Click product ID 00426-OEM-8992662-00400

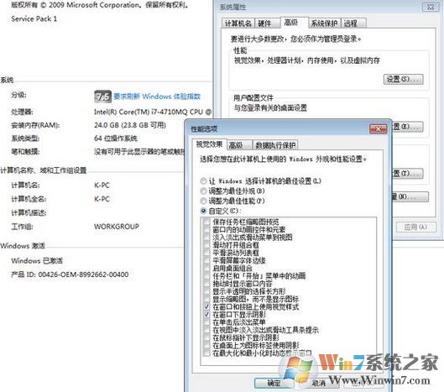70,274
